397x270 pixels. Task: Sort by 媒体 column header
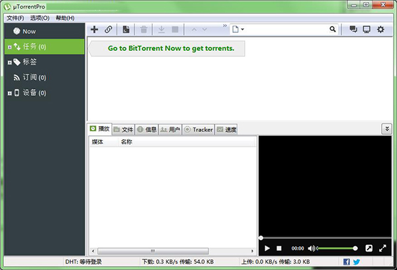[x=103, y=142]
